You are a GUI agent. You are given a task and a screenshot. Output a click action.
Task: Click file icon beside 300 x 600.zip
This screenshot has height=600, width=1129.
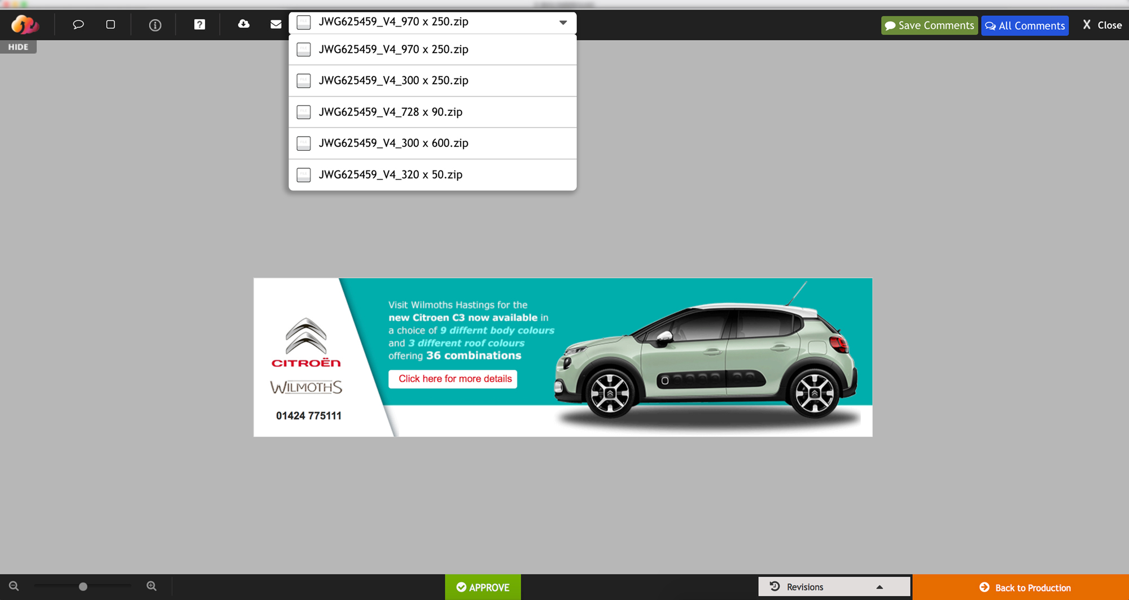(304, 143)
